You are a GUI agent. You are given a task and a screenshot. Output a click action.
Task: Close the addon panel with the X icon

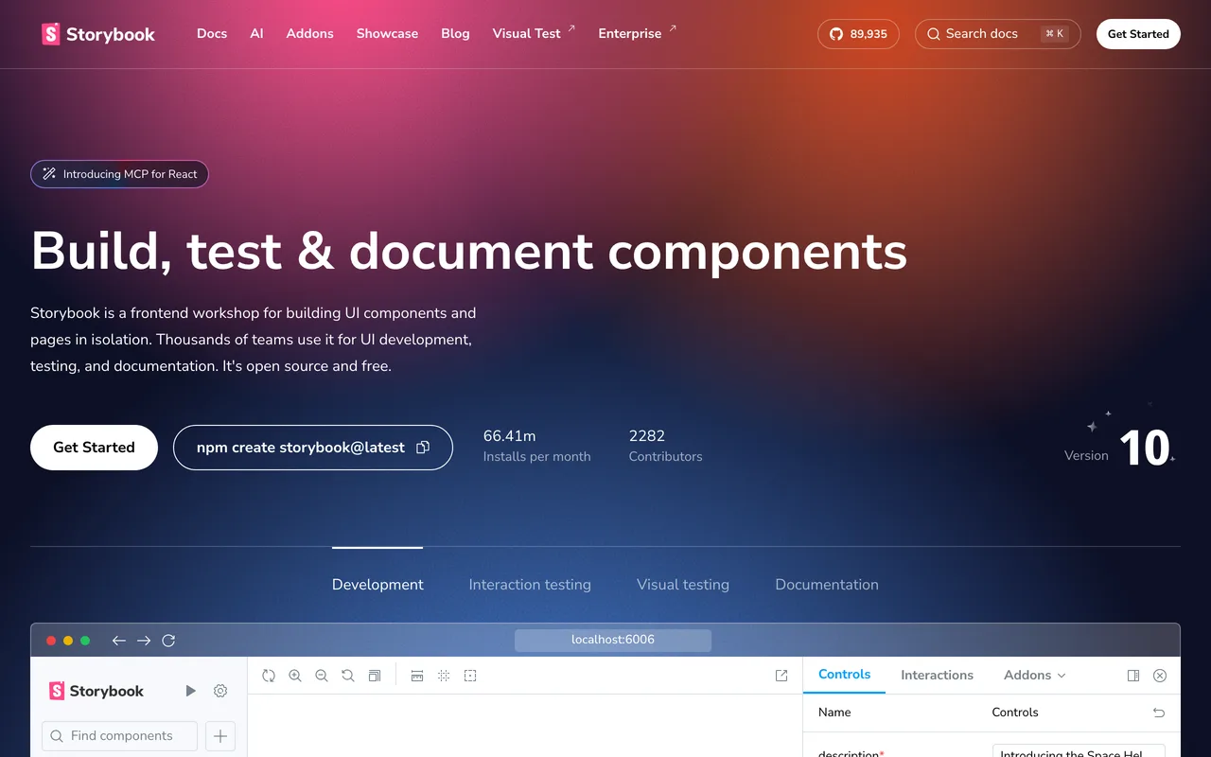point(1160,676)
